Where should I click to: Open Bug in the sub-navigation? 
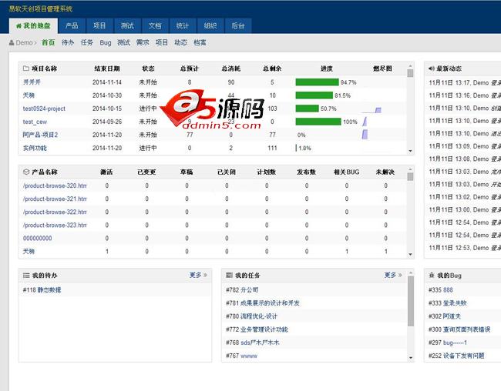(106, 42)
